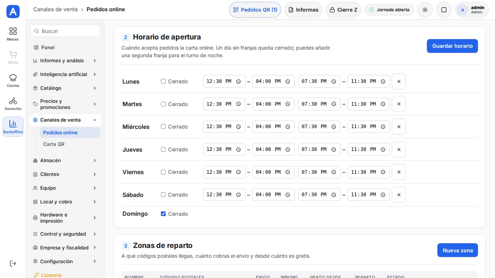
Task: Mark Jueves as Cerrado
Action: [163, 149]
